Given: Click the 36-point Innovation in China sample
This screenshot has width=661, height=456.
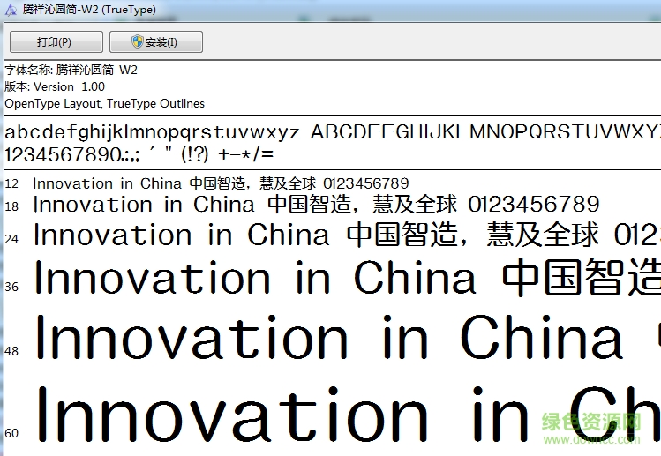Looking at the screenshot, I should [x=346, y=279].
